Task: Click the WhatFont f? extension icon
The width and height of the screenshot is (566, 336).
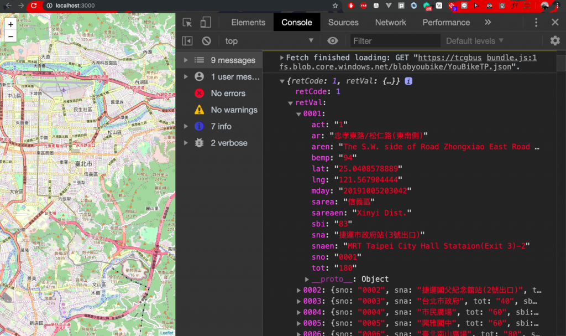Action: click(515, 6)
